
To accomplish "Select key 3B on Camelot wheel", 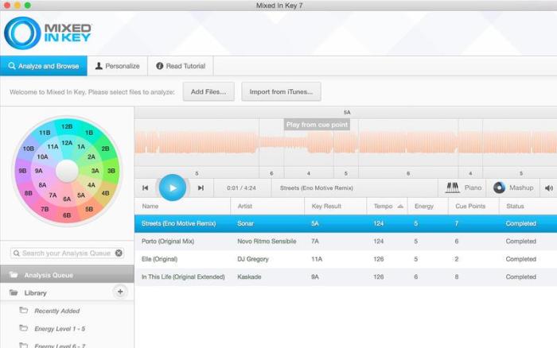I will click(111, 171).
